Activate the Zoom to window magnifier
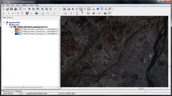Viewport: 172px width, 96px height. click(x=69, y=9)
